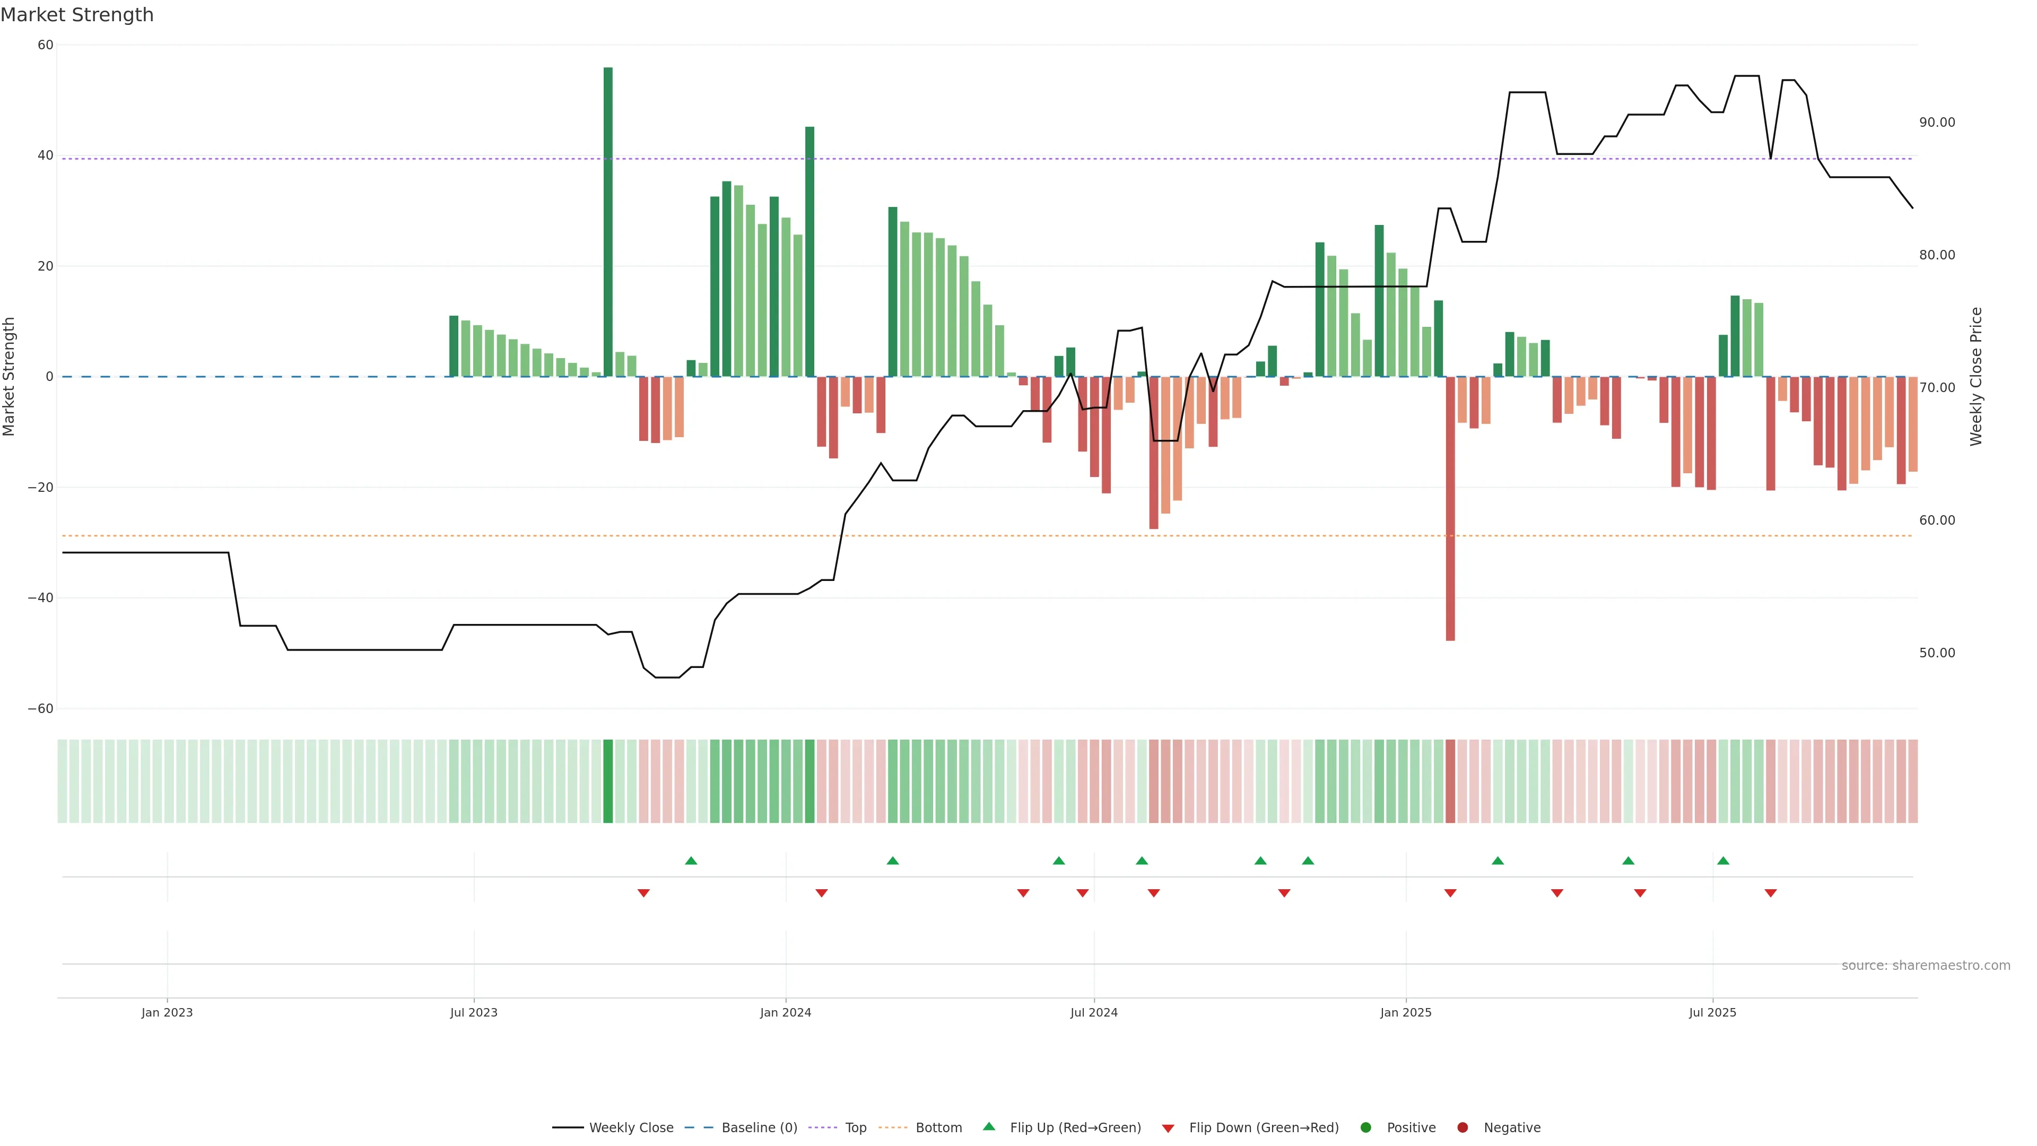Viewport: 2037px width, 1146px height.
Task: Click the first red flip-down triangle marker
Action: click(643, 893)
